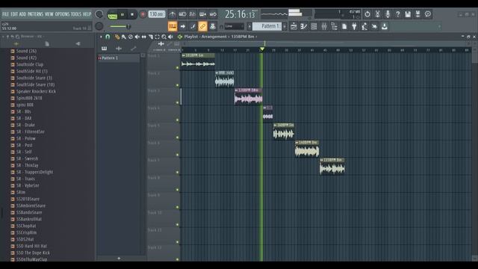Viewport: 478px width, 269px height.
Task: Show the Browser view icon
Action: click(x=334, y=27)
